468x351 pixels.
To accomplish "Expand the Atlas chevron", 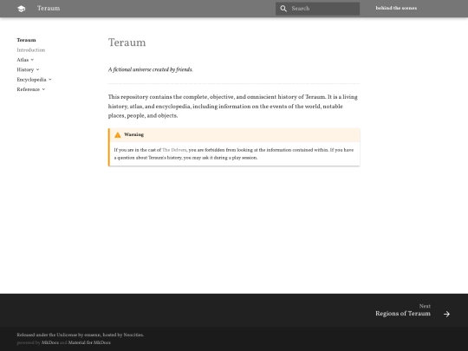I will [32, 60].
